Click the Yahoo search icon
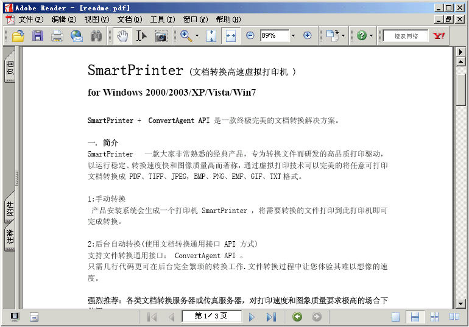 pyautogui.click(x=439, y=36)
